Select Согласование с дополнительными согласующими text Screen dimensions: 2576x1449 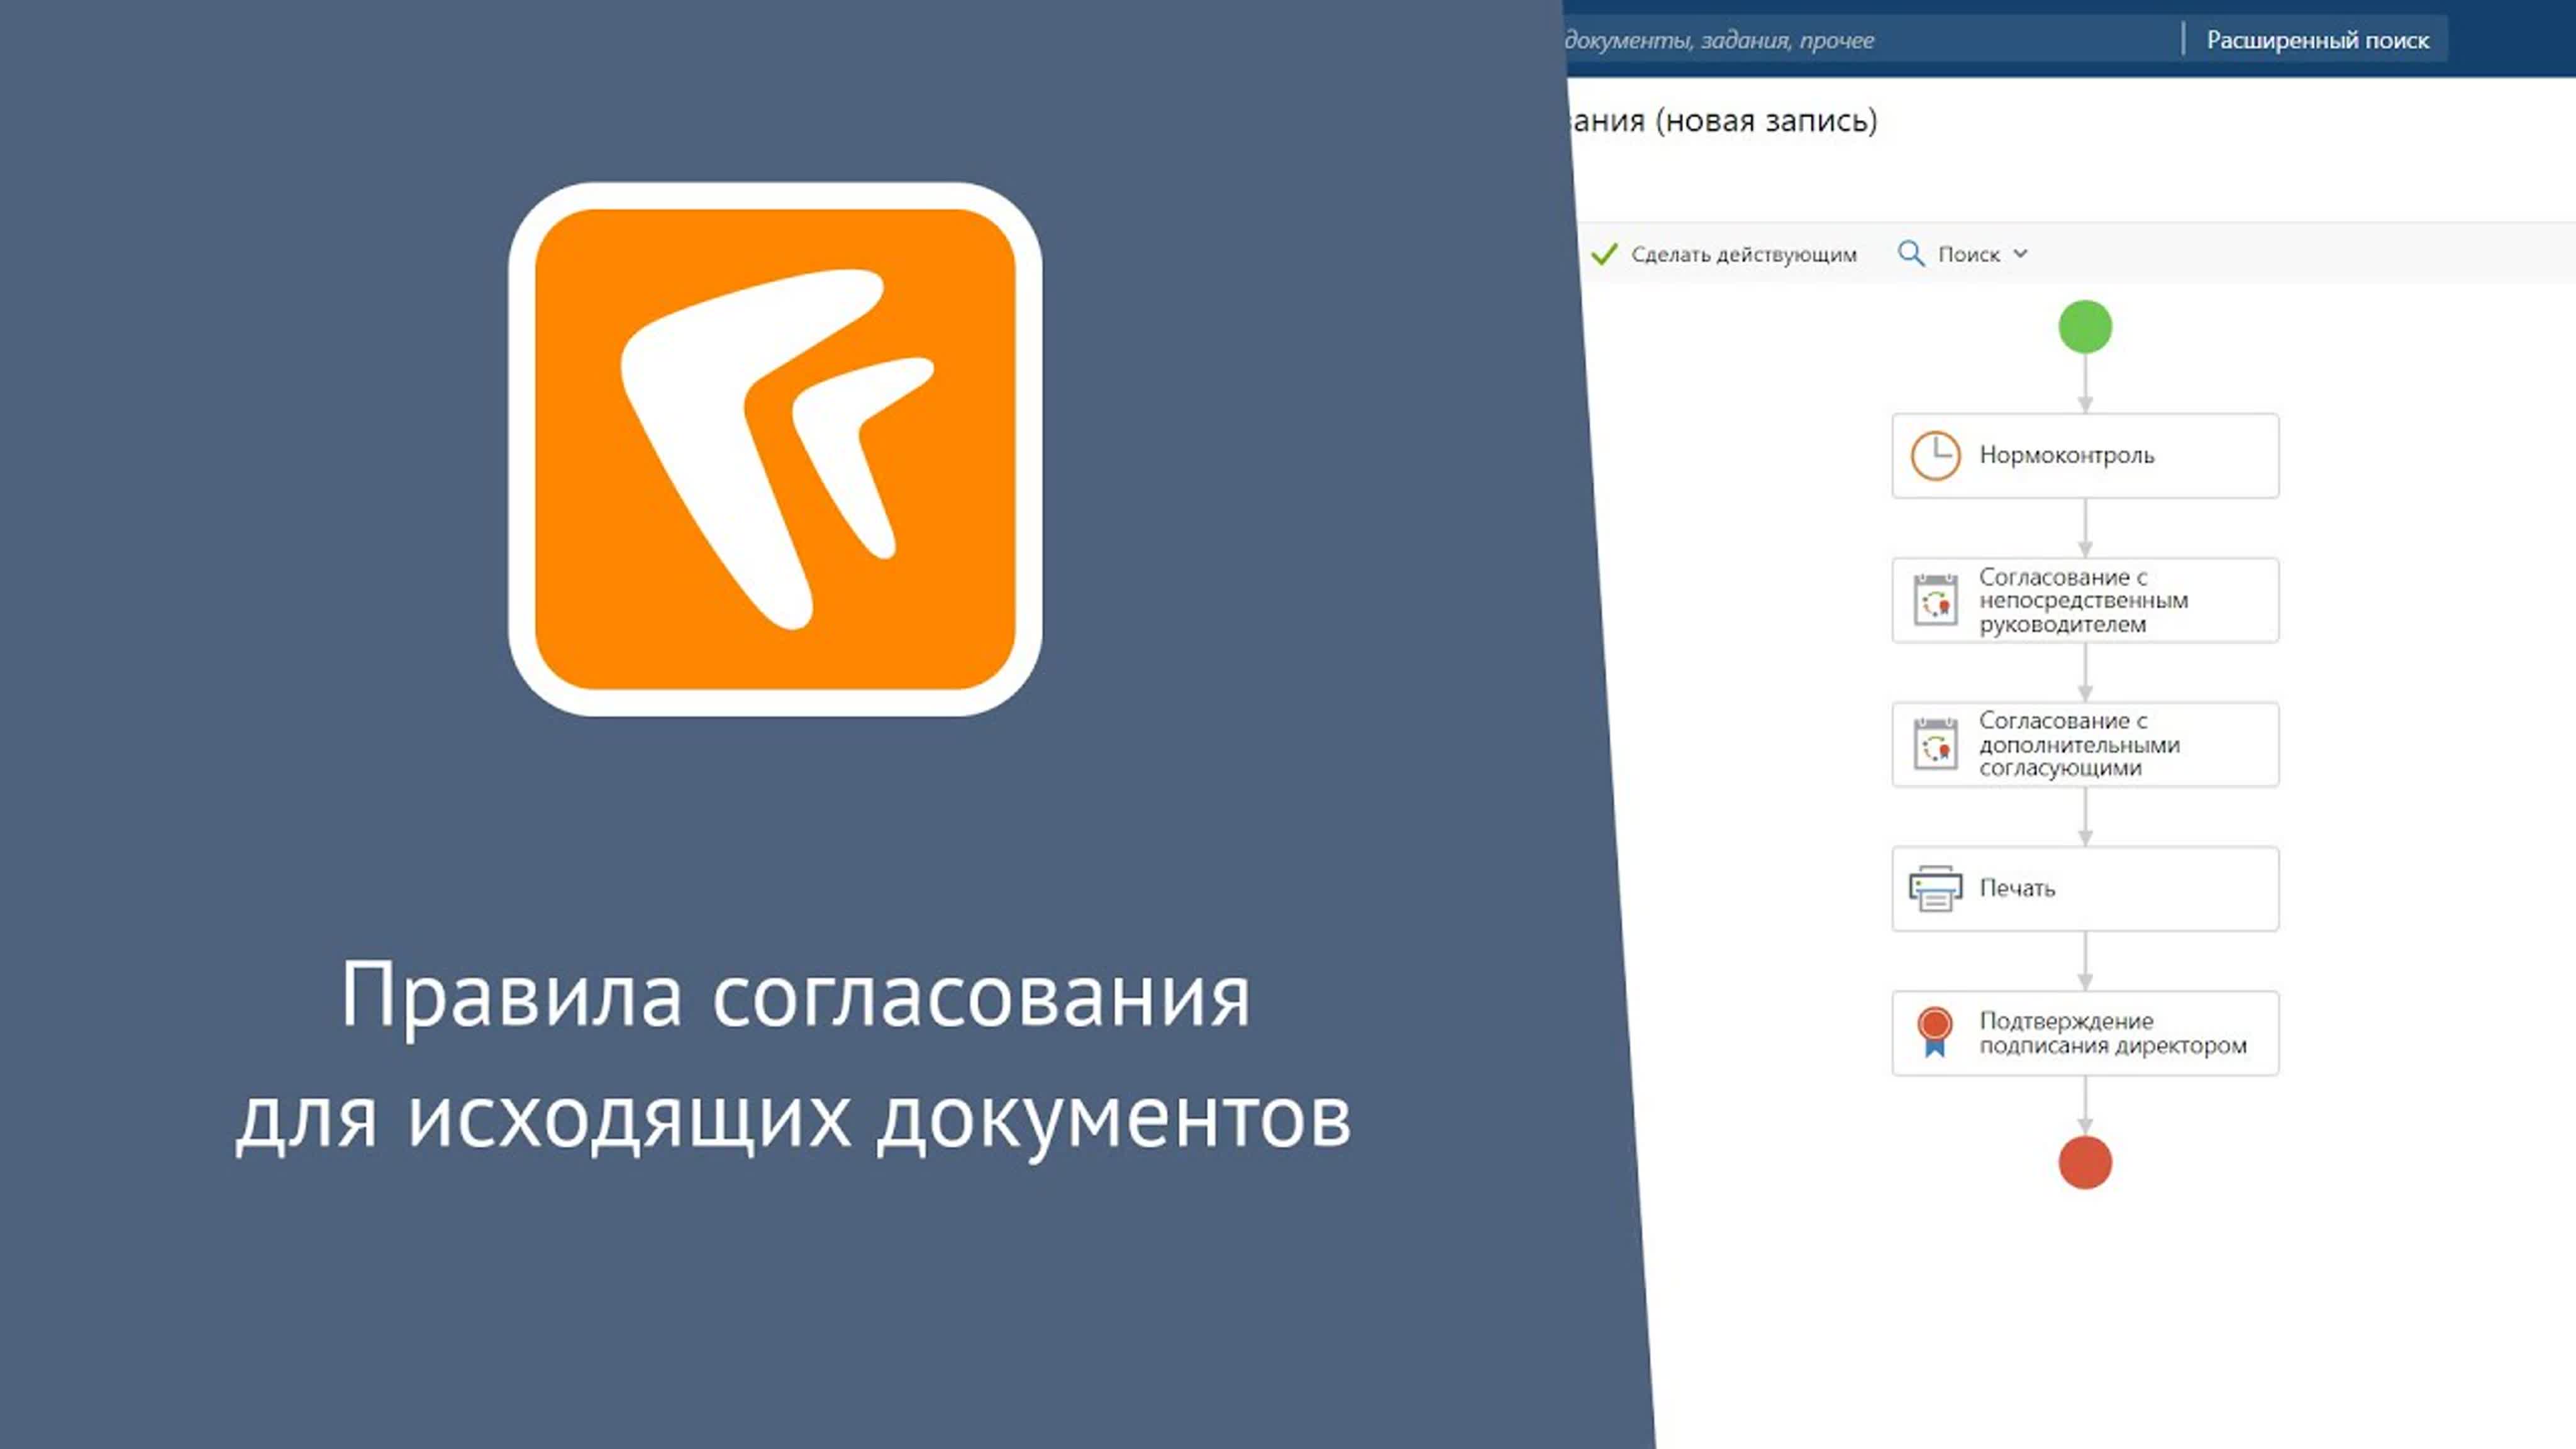point(2079,744)
